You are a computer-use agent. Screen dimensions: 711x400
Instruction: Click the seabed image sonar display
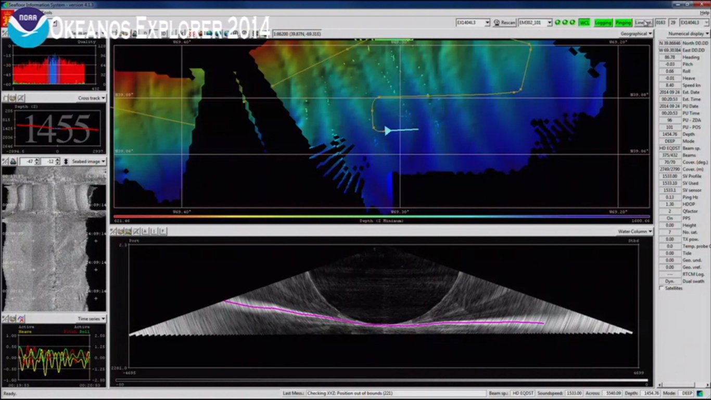pos(54,239)
